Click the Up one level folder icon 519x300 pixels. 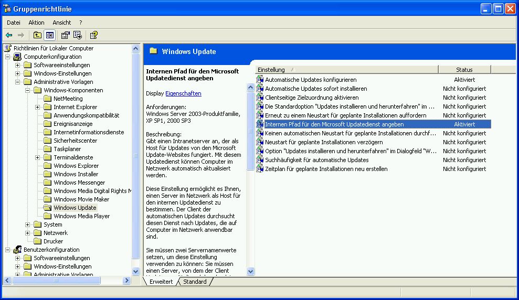37,35
